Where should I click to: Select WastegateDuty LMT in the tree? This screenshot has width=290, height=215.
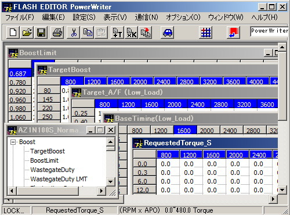coord(59,179)
